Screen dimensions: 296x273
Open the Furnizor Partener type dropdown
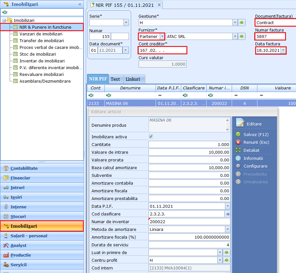click(x=162, y=36)
